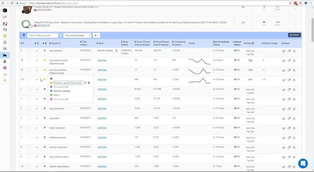Open external link for large dog leash

pyautogui.click(x=289, y=128)
